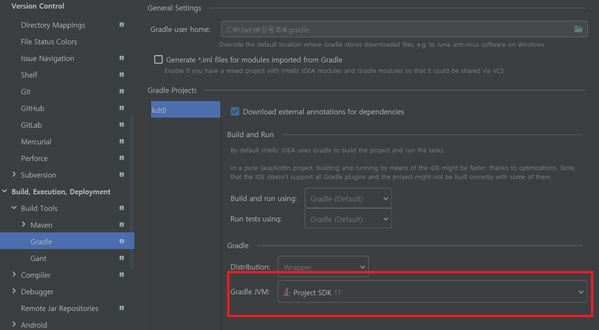The height and width of the screenshot is (330, 599).
Task: Open Mercurial settings page
Action: 36,142
